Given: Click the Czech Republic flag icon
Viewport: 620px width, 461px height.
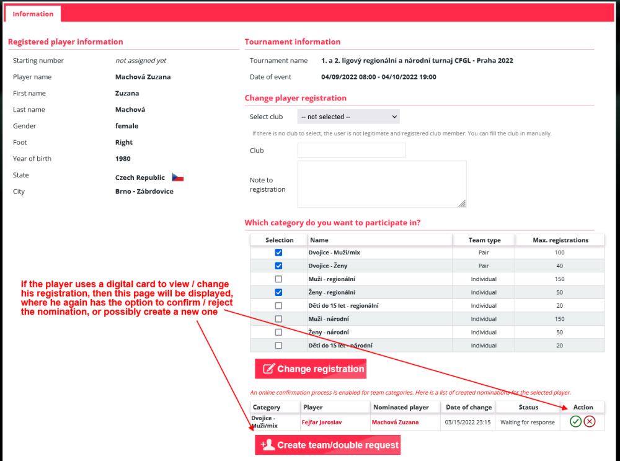Looking at the screenshot, I should pos(178,177).
